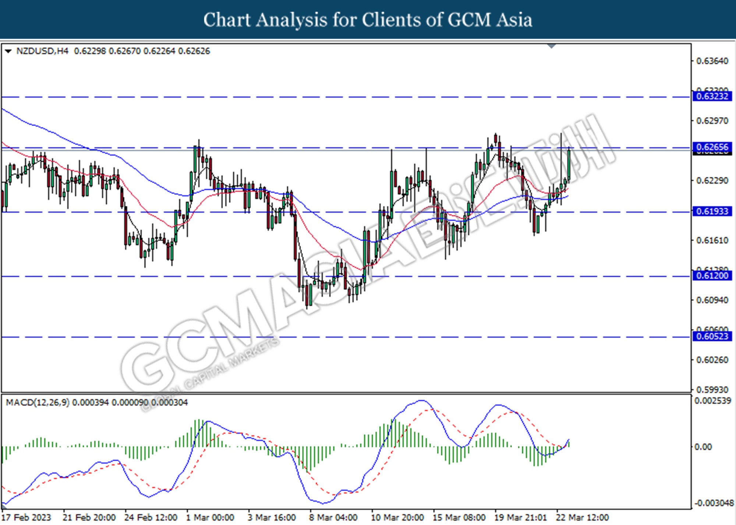Click the 0.61933 price level label
The image size is (736, 525).
tap(712, 211)
